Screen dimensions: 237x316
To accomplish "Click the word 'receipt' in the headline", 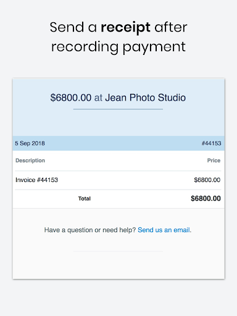I will pyautogui.click(x=125, y=28).
